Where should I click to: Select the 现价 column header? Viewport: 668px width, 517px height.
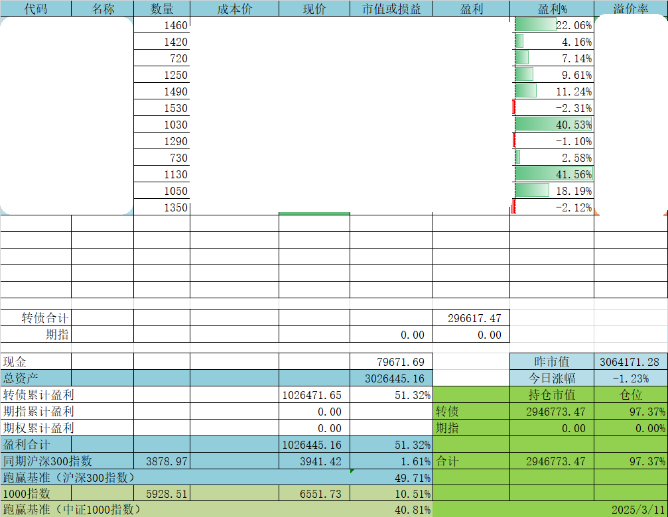pyautogui.click(x=314, y=9)
